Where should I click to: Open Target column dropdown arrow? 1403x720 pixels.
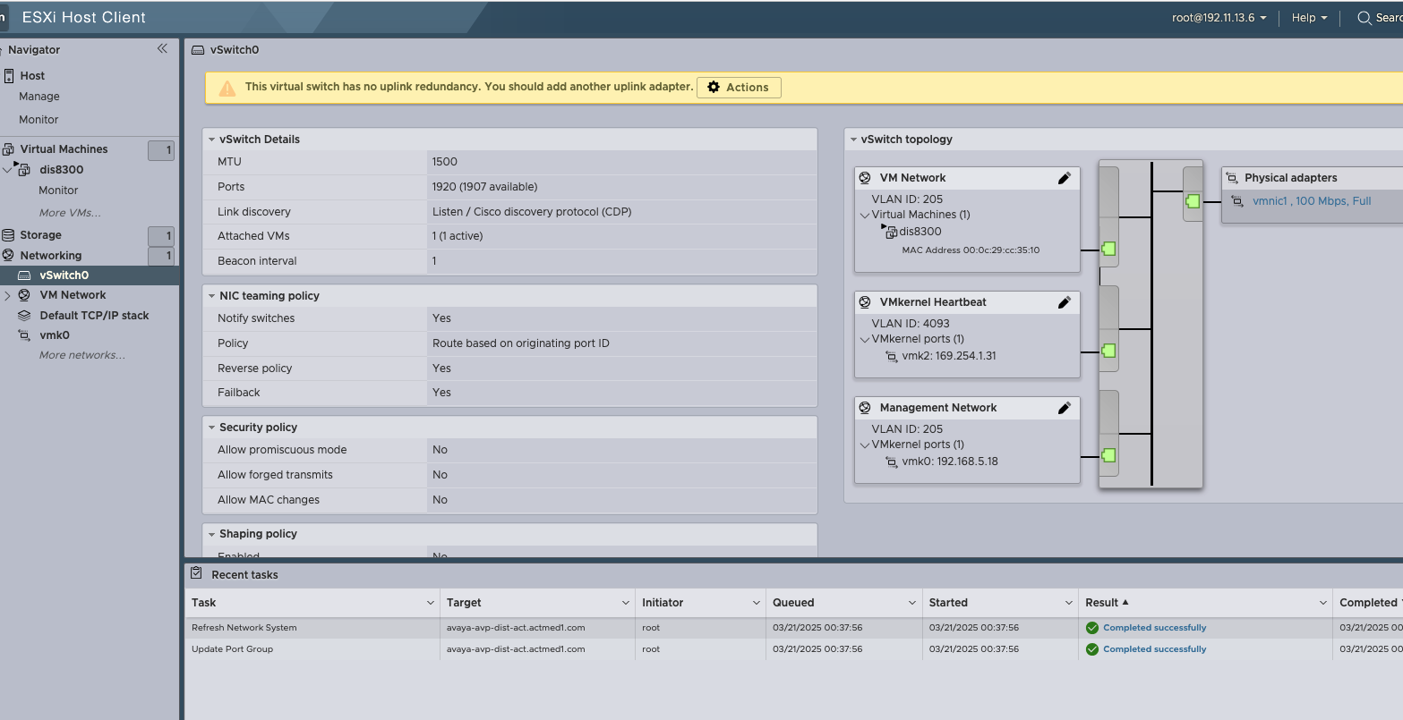[x=625, y=603]
